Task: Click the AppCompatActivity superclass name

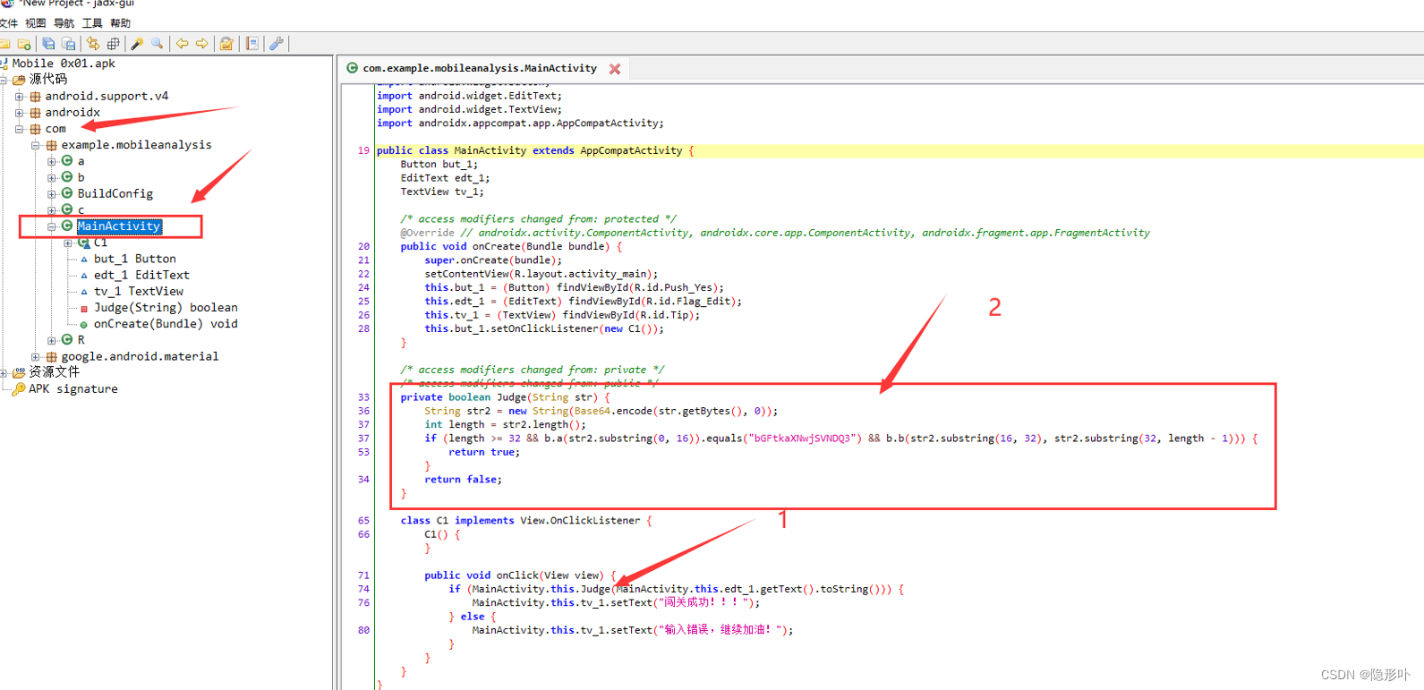Action: point(631,151)
